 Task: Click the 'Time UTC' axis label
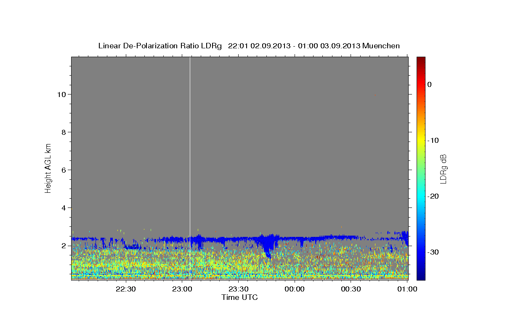click(239, 297)
